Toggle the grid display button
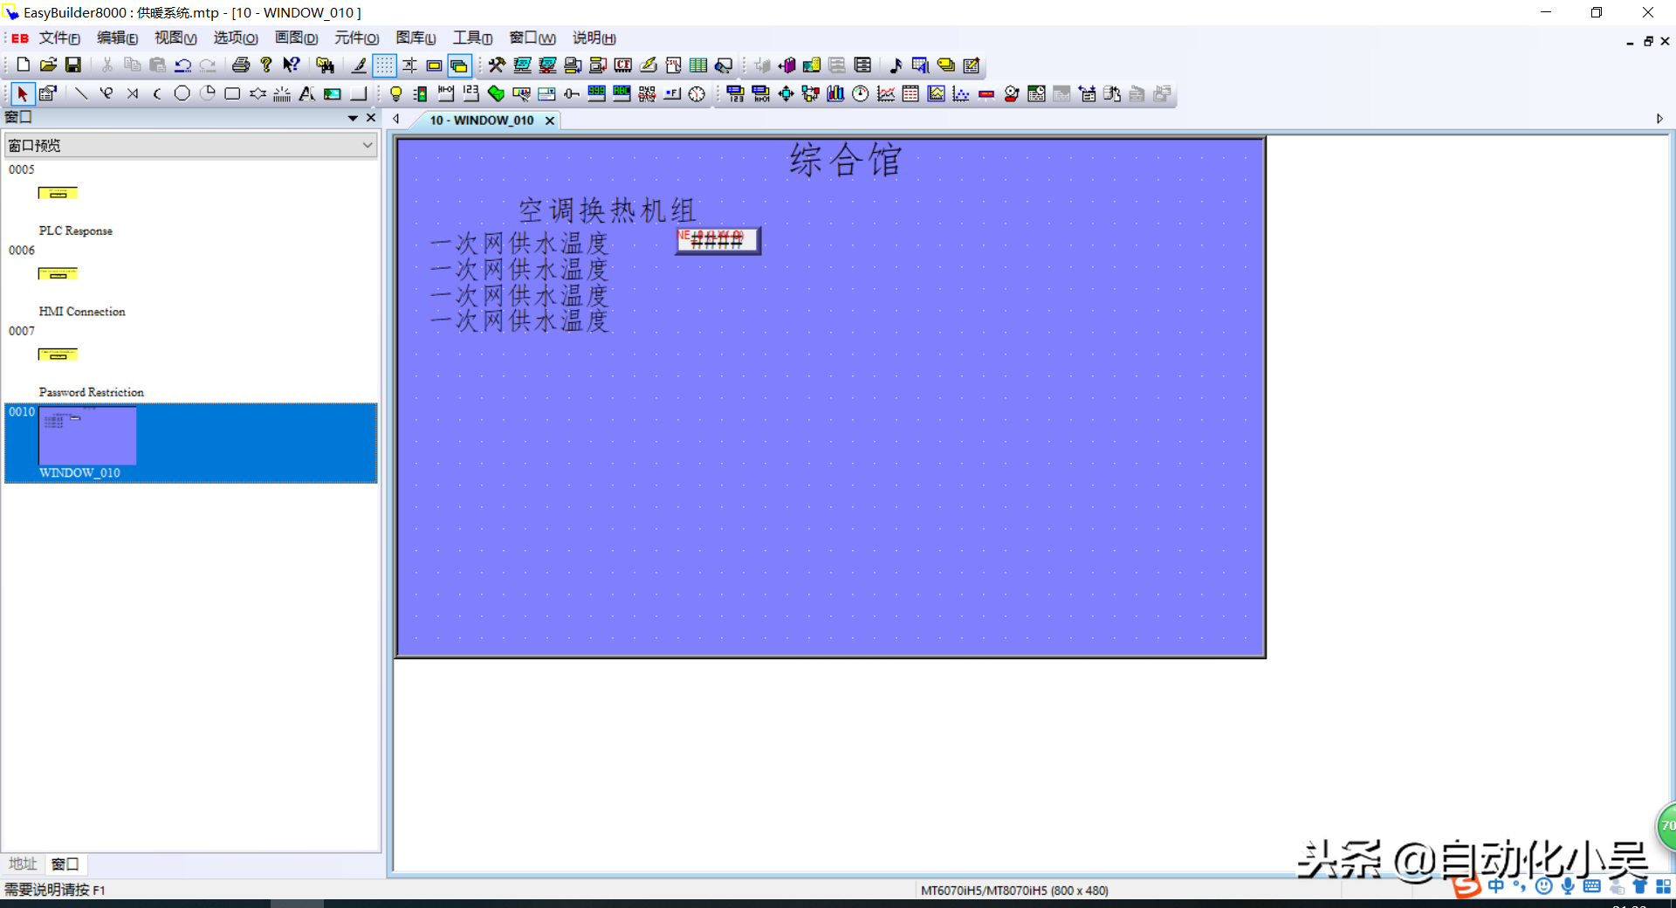Screen dimensions: 1676x908 point(384,65)
